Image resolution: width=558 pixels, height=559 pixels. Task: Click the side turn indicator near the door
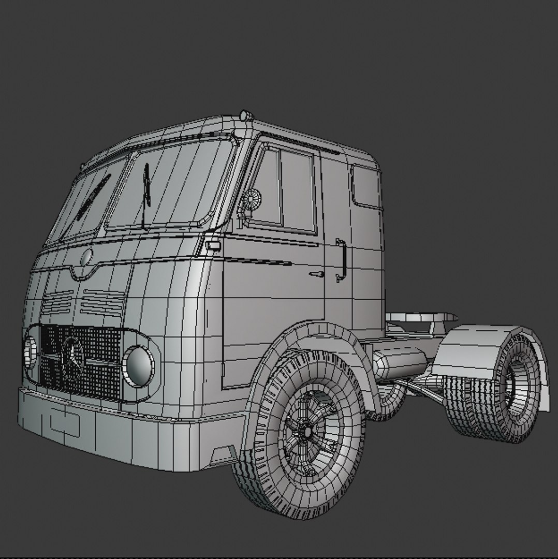click(213, 245)
